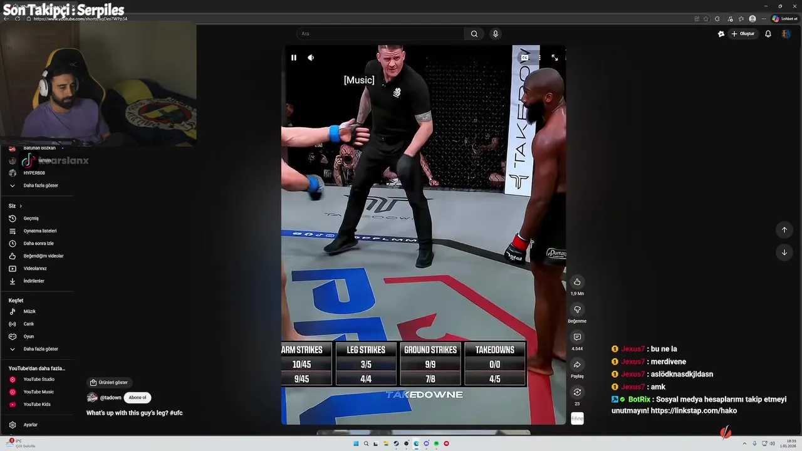Open Edge settings and more ellipsis
Screen dimensions: 802x451
[x=763, y=19]
